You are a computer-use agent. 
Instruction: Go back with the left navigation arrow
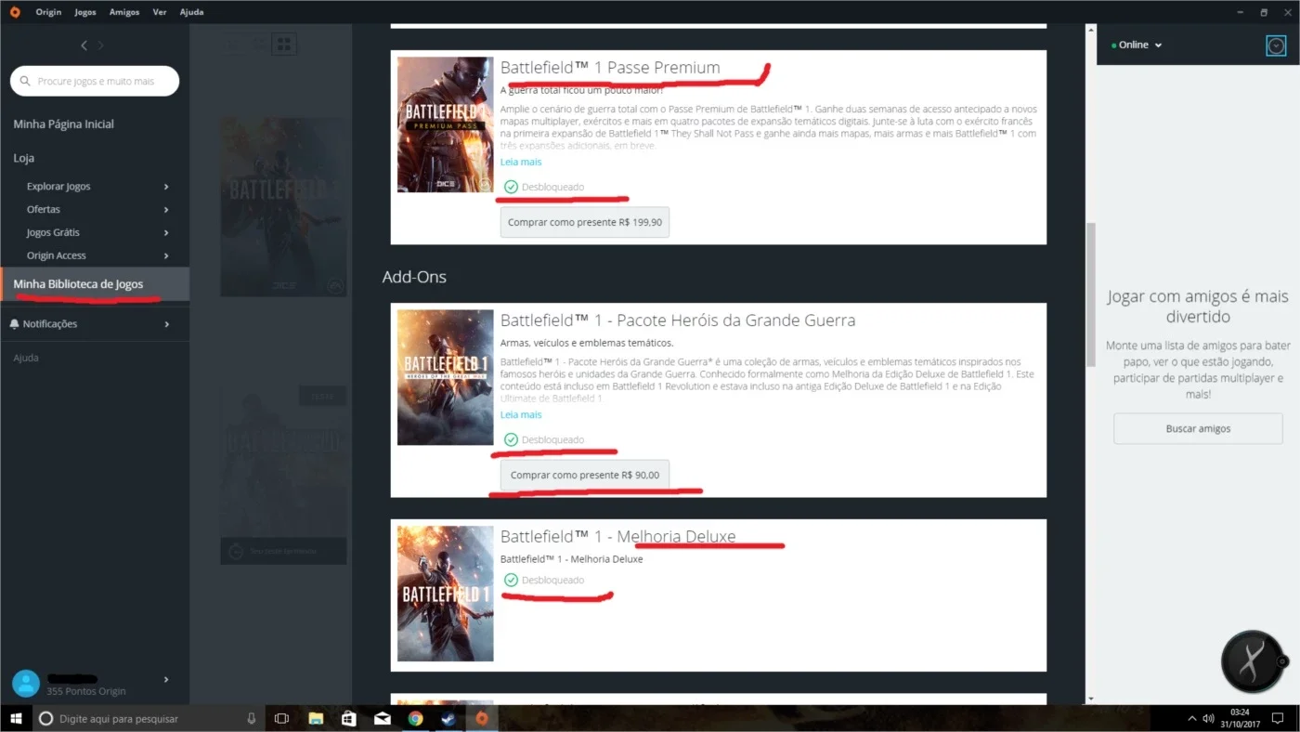point(84,46)
